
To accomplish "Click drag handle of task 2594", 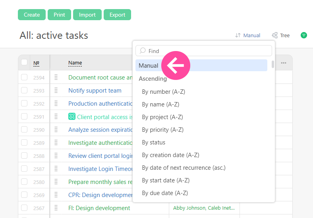I will point(56,78).
